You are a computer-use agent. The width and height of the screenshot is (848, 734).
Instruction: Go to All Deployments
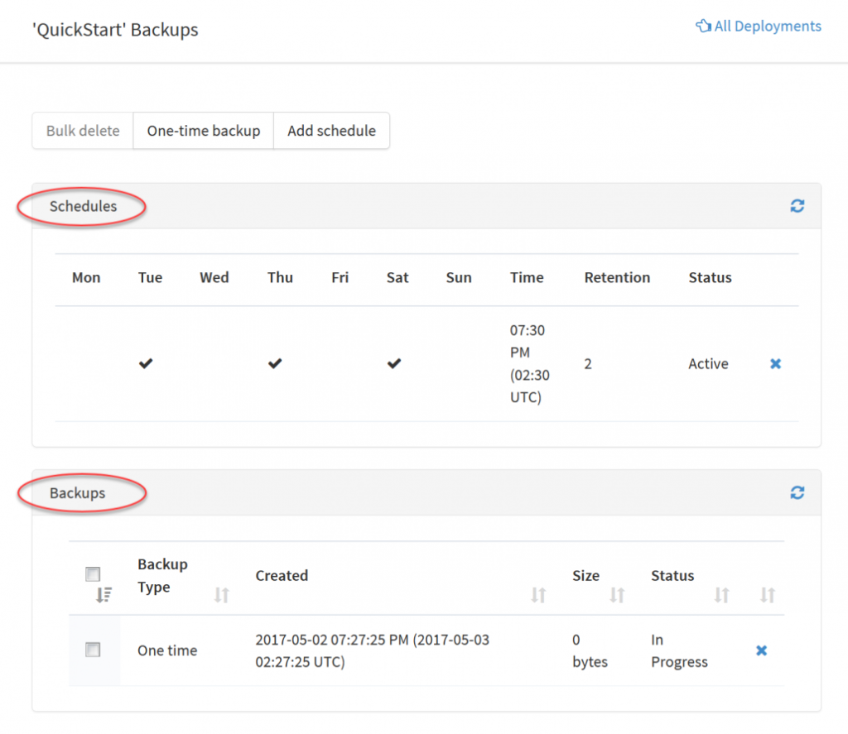(x=759, y=26)
